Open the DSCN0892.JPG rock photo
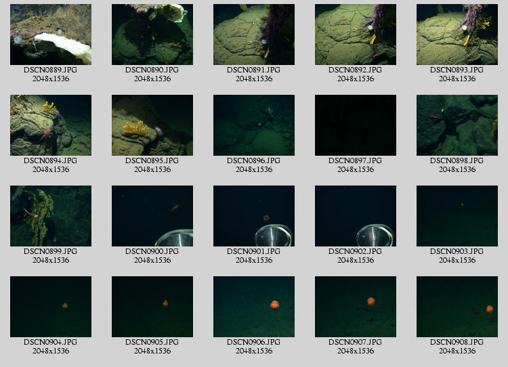 [x=356, y=35]
